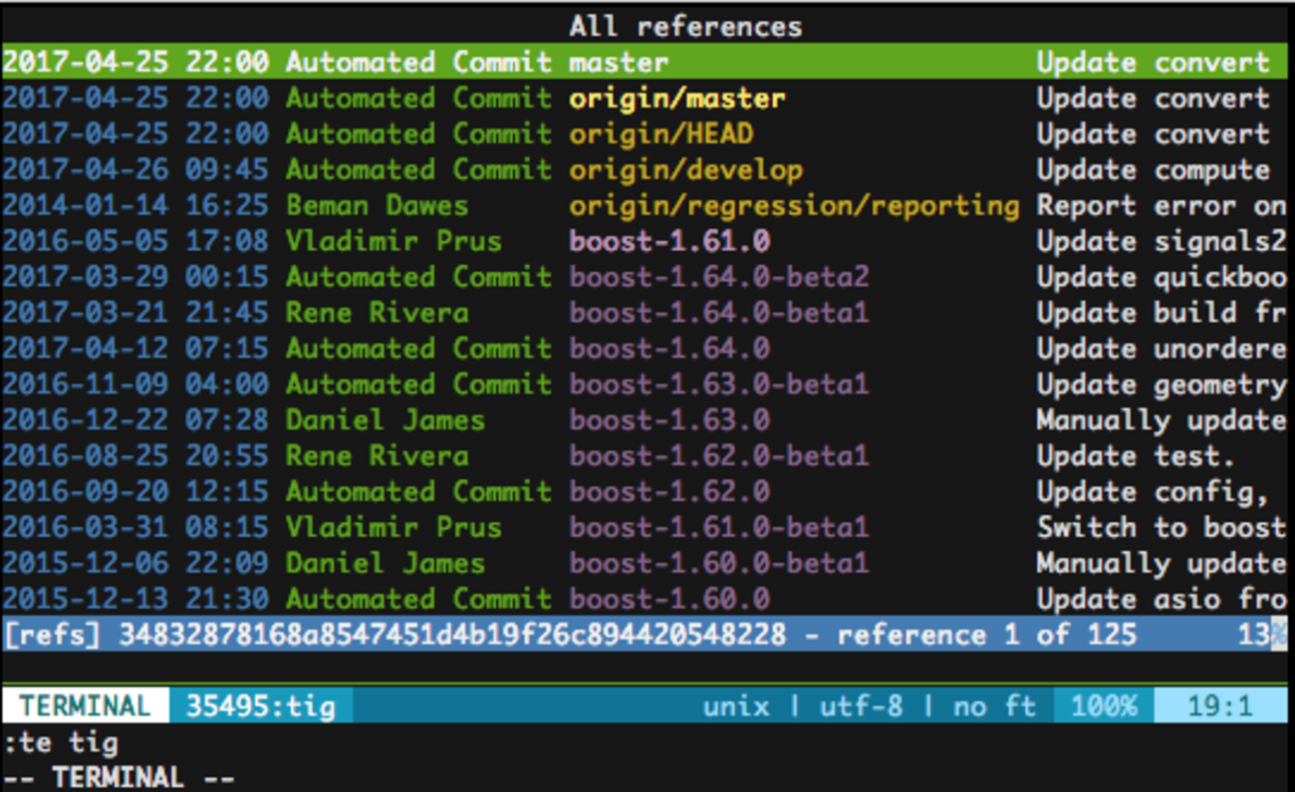Screen dimensions: 1295x792
Task: Click the 35495:tig buffer name
Action: click(253, 707)
